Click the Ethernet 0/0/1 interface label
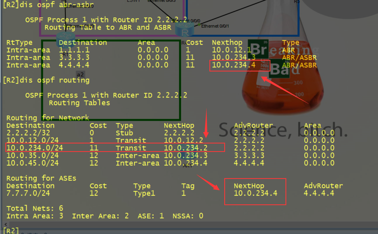 point(216,26)
